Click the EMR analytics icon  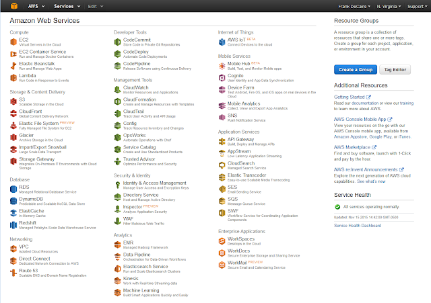pyautogui.click(x=118, y=245)
